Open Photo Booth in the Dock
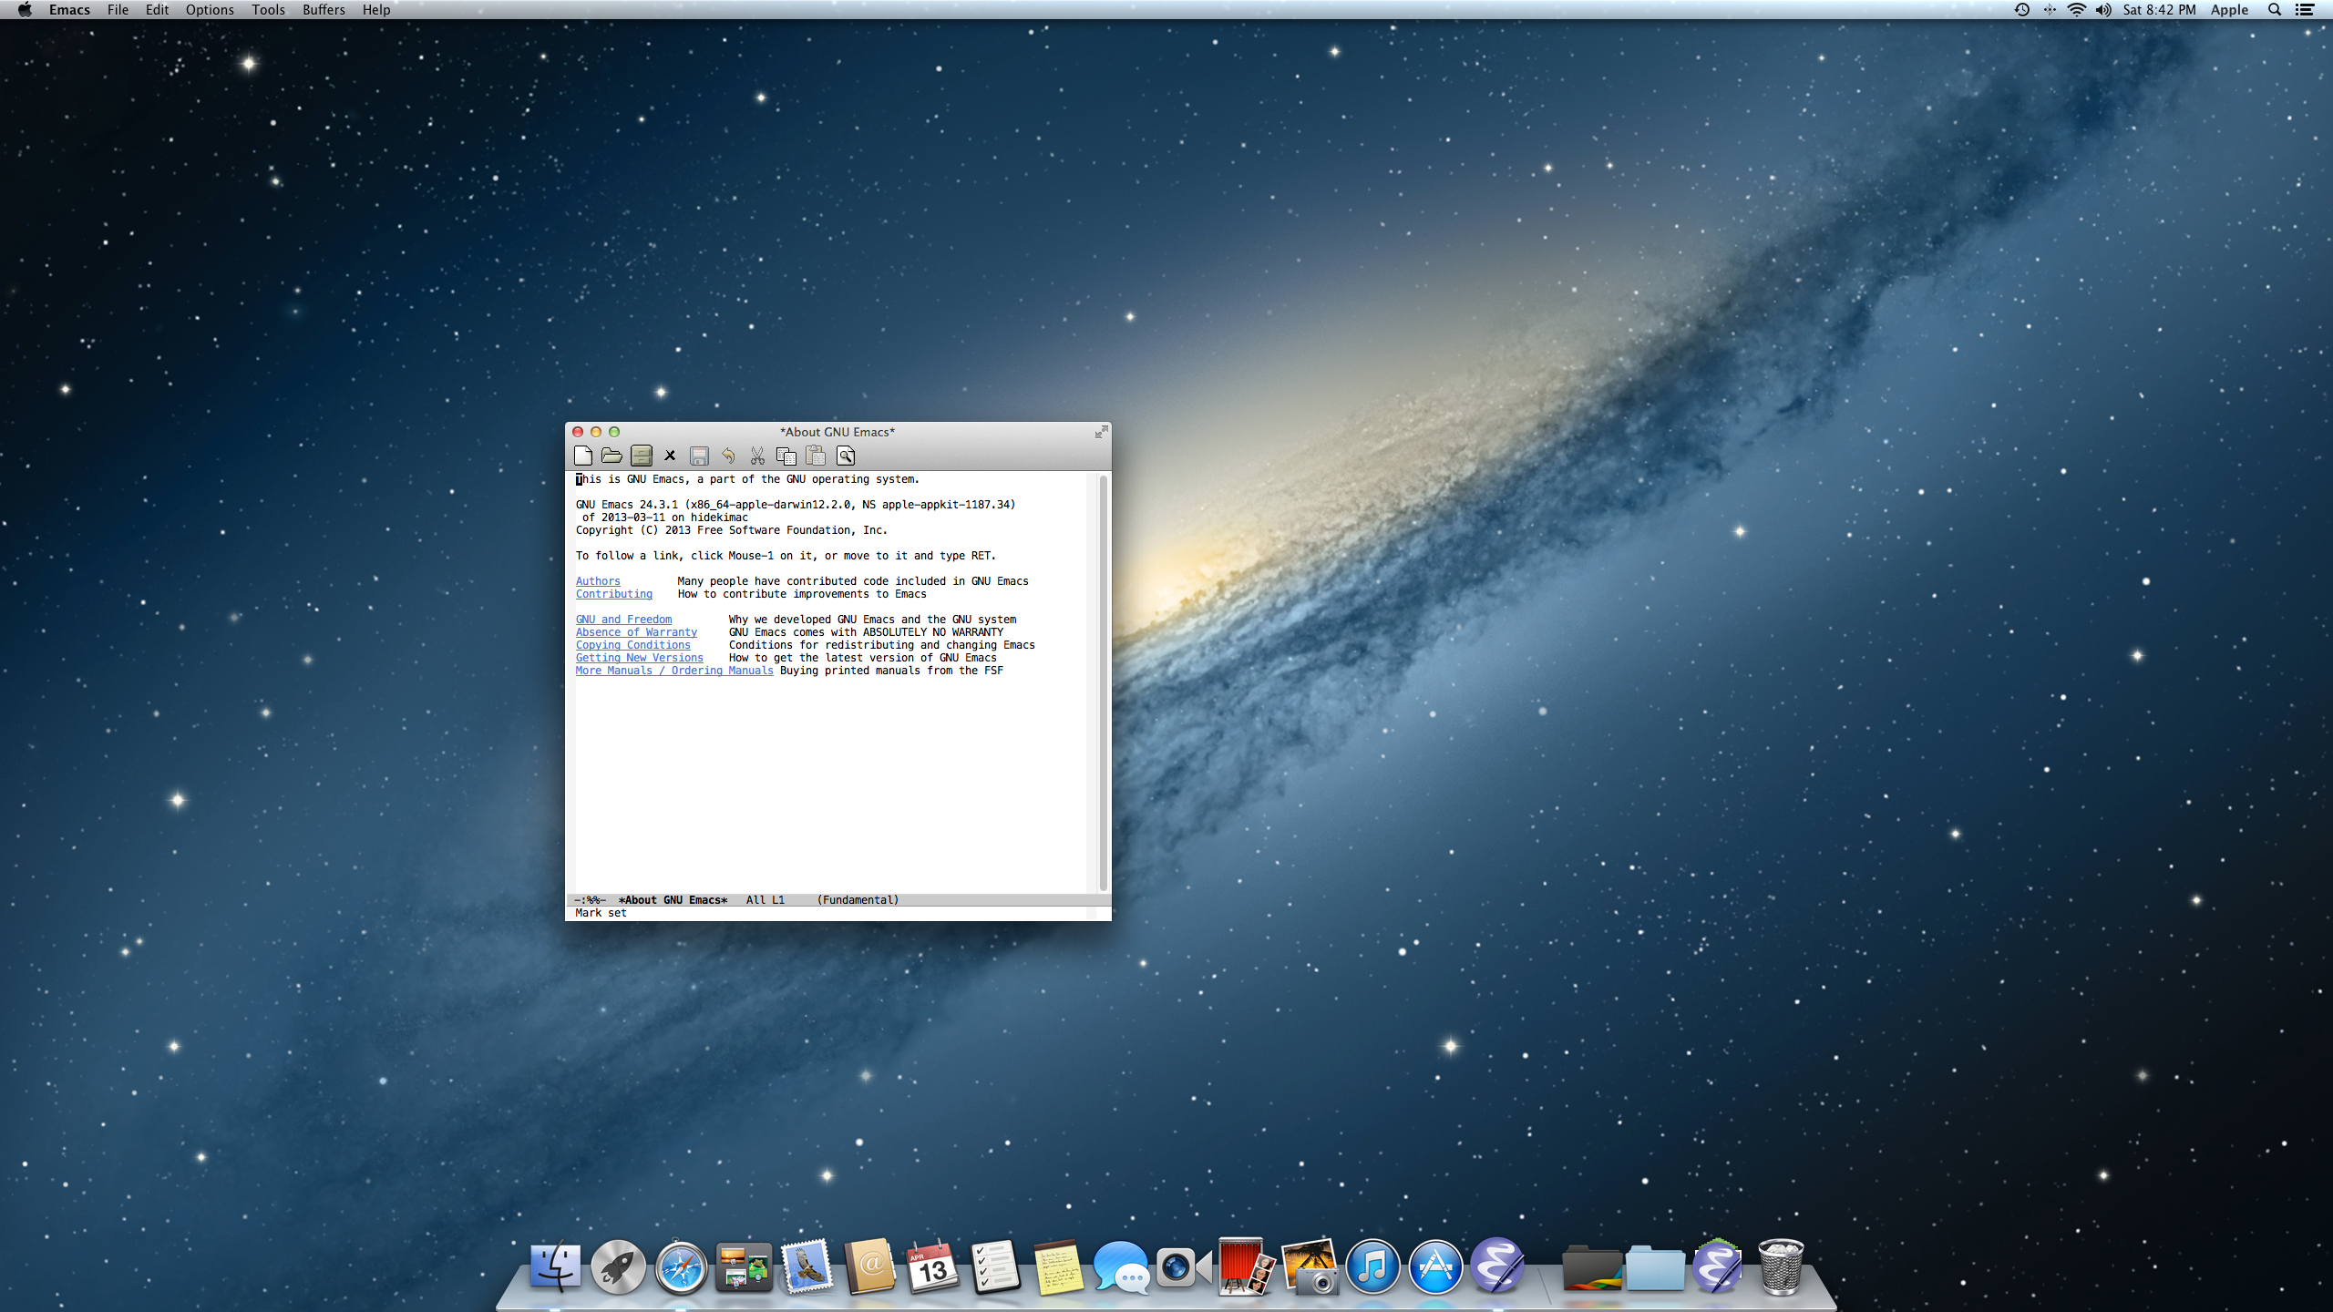2333x1312 pixels. coord(1247,1266)
